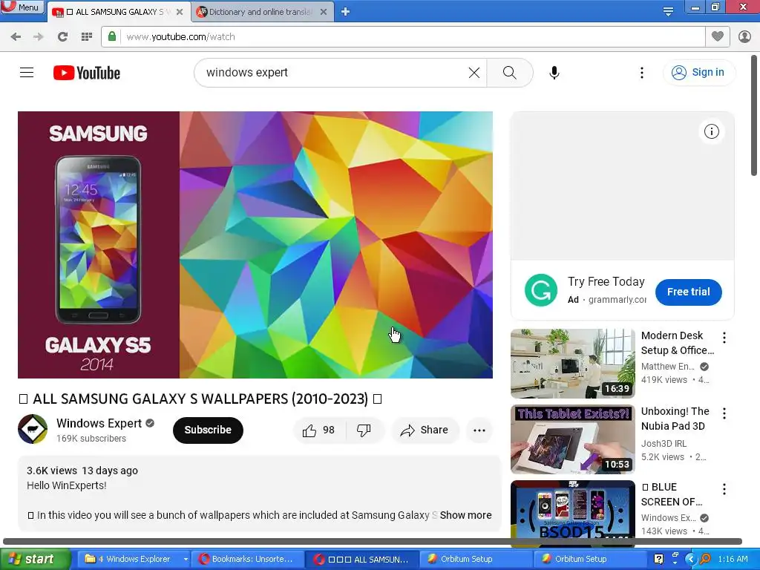Click the green secure lock icon
The width and height of the screenshot is (760, 570).
click(112, 36)
